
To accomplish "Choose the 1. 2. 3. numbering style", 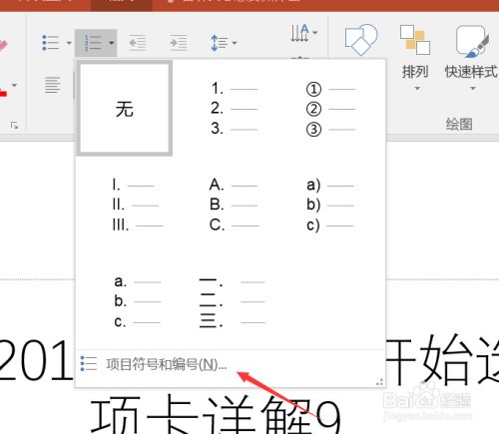I will [x=234, y=109].
